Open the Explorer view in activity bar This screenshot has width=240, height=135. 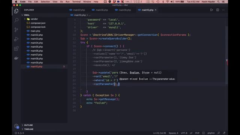pyautogui.click(x=16, y=11)
